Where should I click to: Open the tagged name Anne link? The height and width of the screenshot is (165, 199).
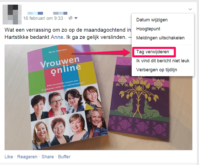[x=57, y=37]
